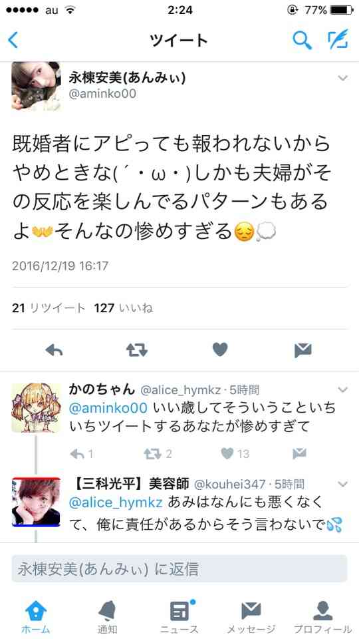This screenshot has height=639, width=359.
Task: Send main tweet via direct message icon
Action: click(303, 350)
